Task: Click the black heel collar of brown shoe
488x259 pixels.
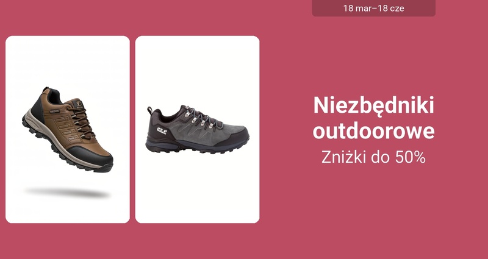Action: 54,96
